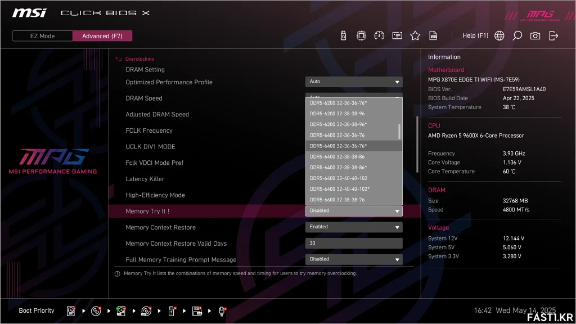Viewport: 576px width, 324px height.
Task: Select first hard disk boot device icon
Action: 71,310
